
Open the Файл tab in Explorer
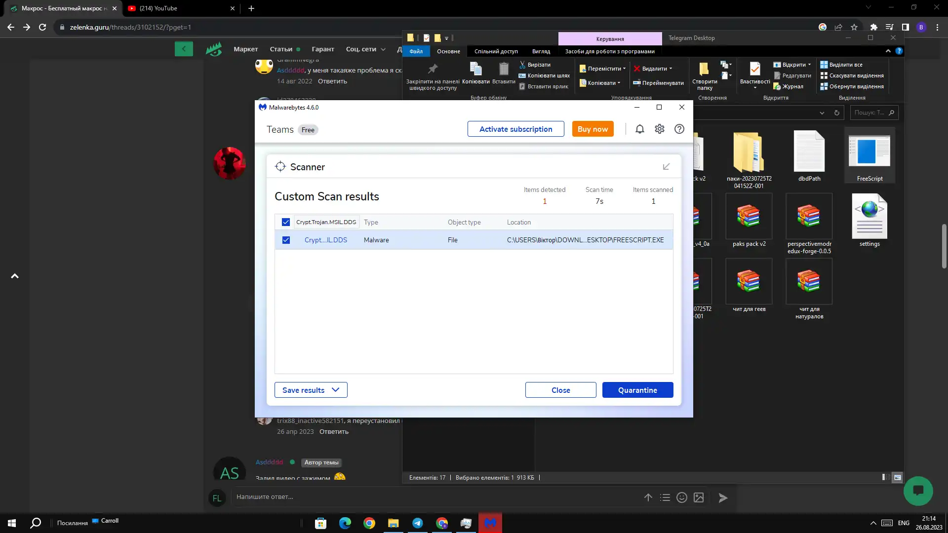click(416, 51)
